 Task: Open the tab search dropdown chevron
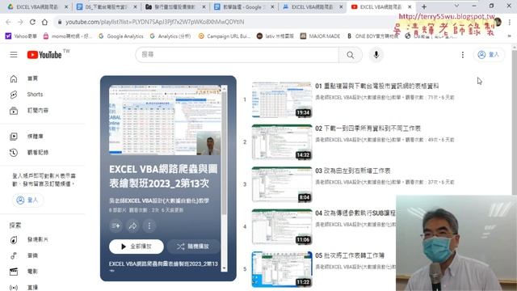pos(456,6)
